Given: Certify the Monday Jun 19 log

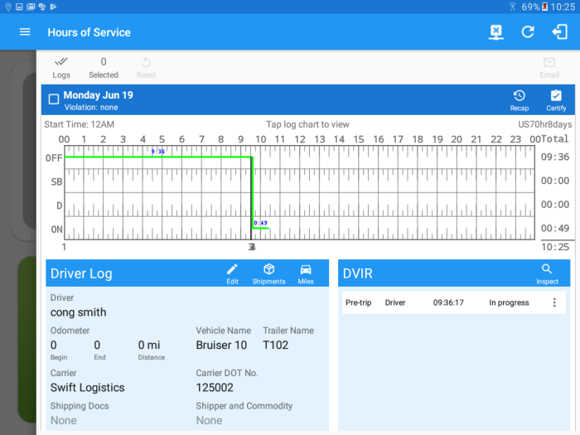Looking at the screenshot, I should pos(556,100).
